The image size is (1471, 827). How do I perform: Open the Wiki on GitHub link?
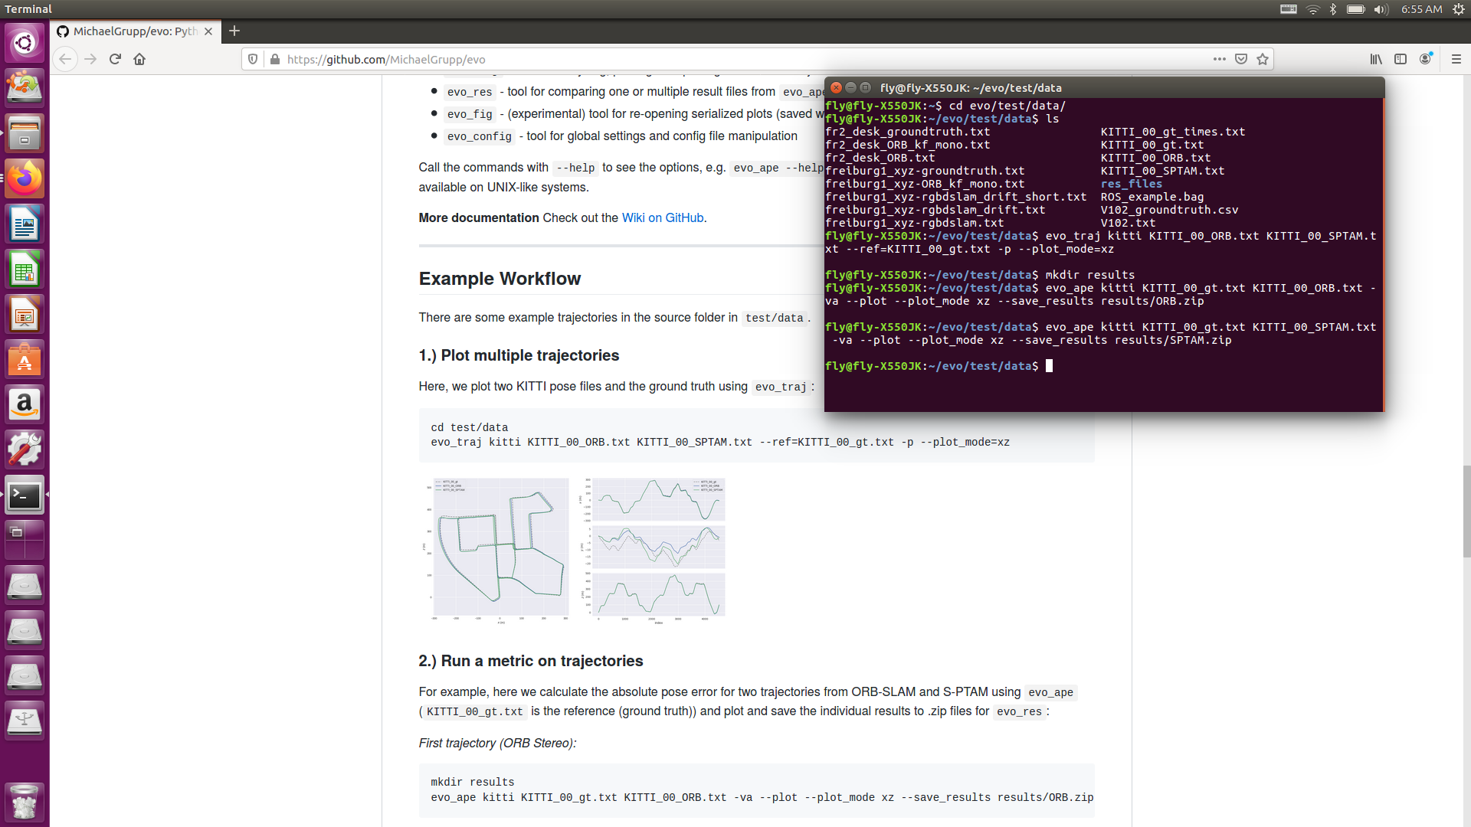pyautogui.click(x=663, y=217)
